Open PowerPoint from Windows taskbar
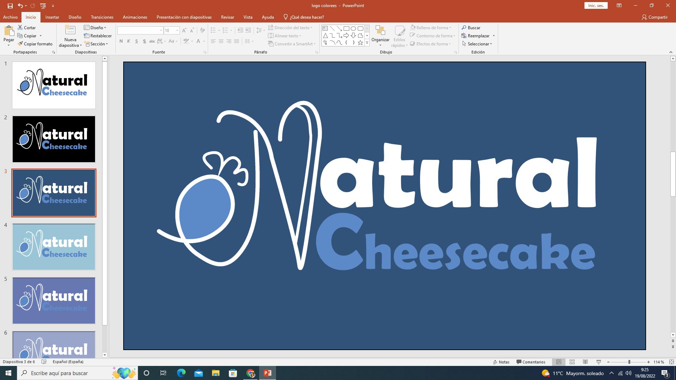Screen dimensions: 676x380 [268, 373]
